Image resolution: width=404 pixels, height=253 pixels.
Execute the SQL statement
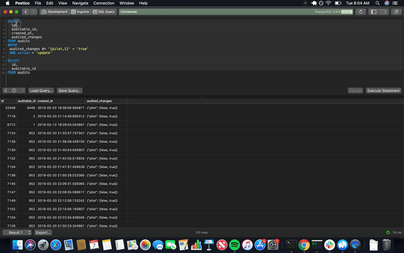pos(383,90)
